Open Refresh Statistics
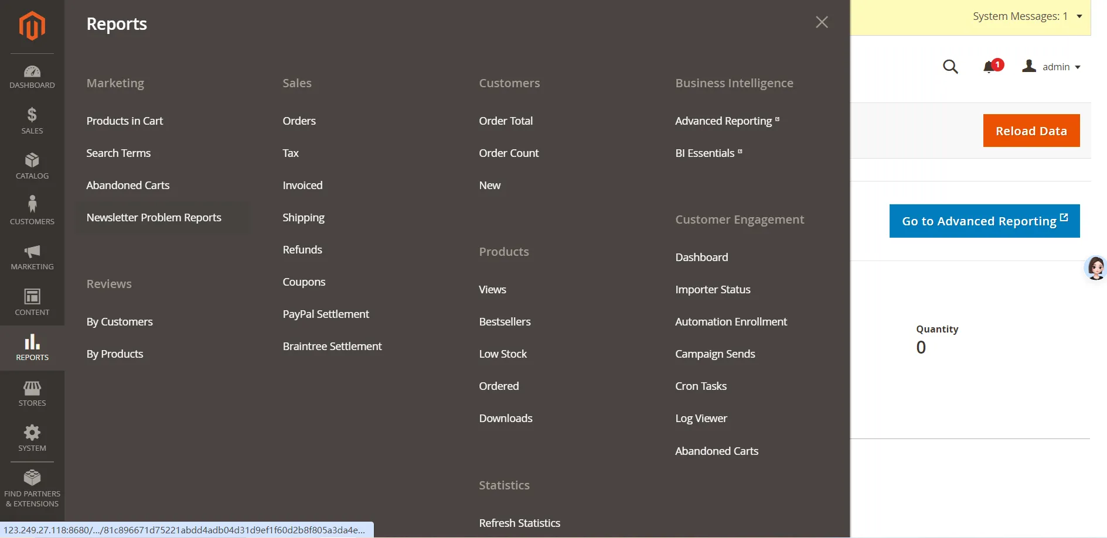The width and height of the screenshot is (1107, 538). pos(520,523)
